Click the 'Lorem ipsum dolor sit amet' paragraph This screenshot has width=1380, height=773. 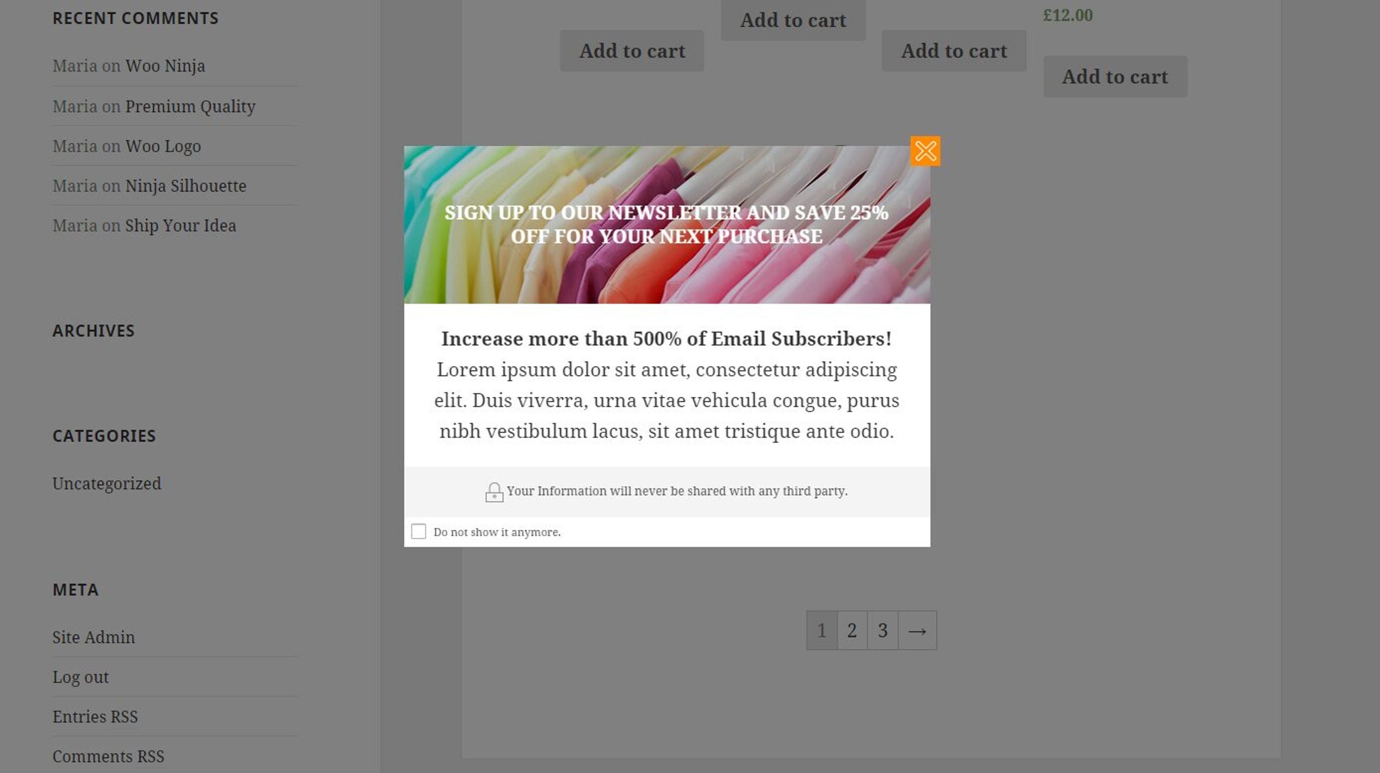pos(666,401)
